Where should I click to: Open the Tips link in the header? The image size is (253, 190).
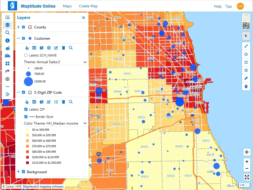[x=229, y=6]
